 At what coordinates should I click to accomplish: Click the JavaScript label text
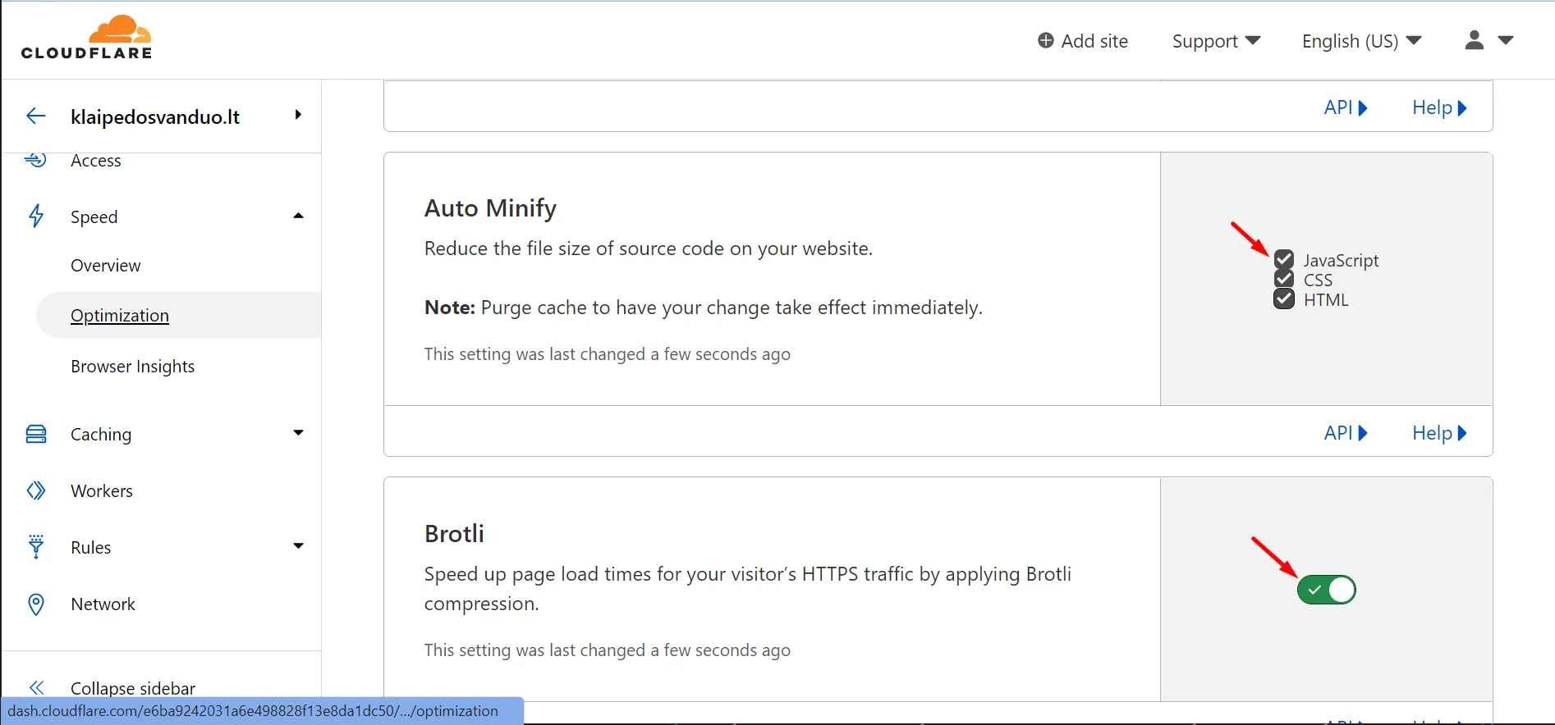pos(1342,261)
